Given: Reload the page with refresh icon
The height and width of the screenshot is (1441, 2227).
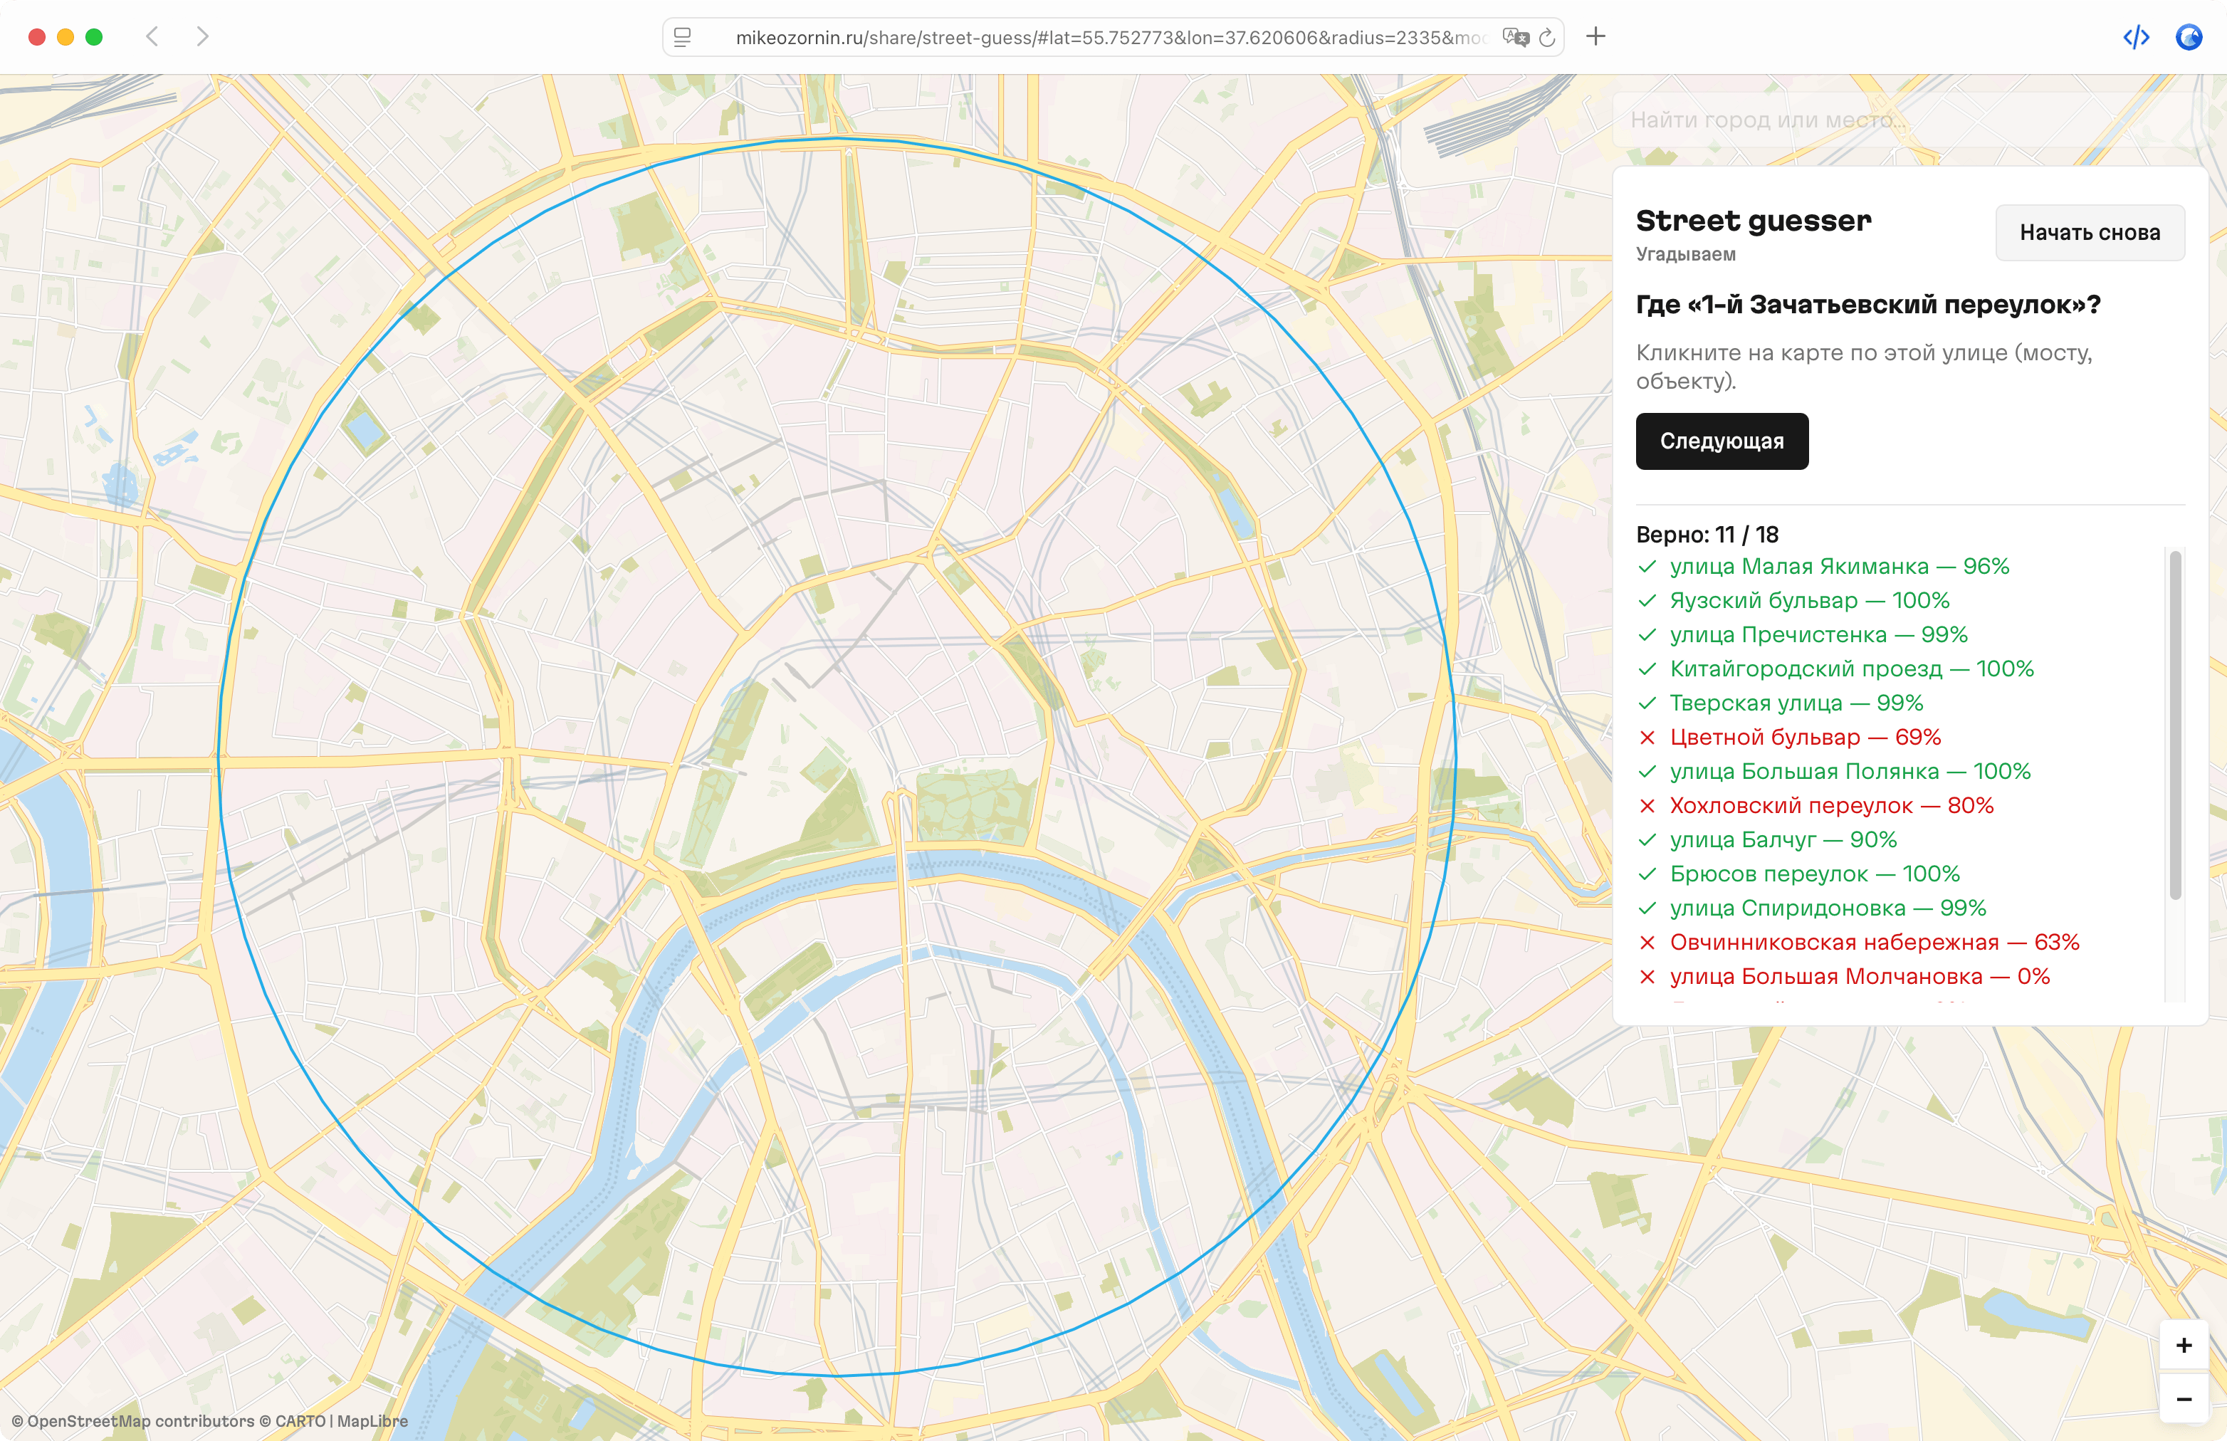Looking at the screenshot, I should [1547, 38].
